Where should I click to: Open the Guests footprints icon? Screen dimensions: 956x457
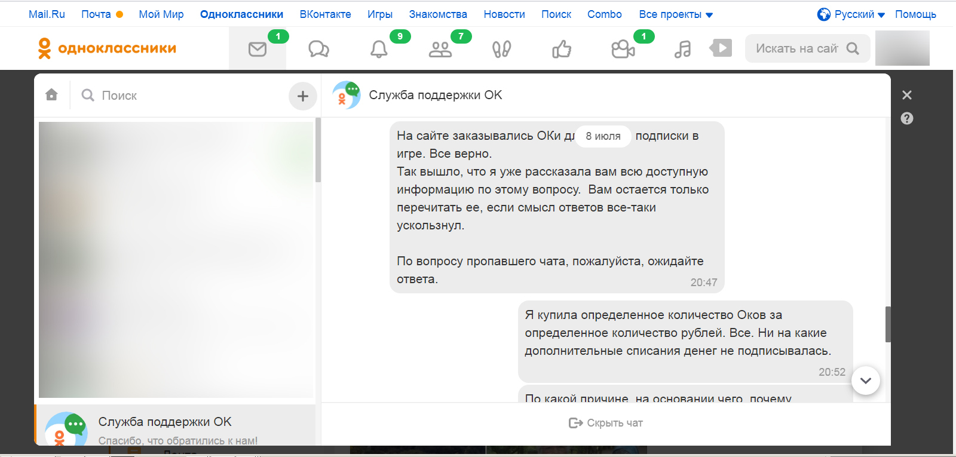[x=501, y=49]
